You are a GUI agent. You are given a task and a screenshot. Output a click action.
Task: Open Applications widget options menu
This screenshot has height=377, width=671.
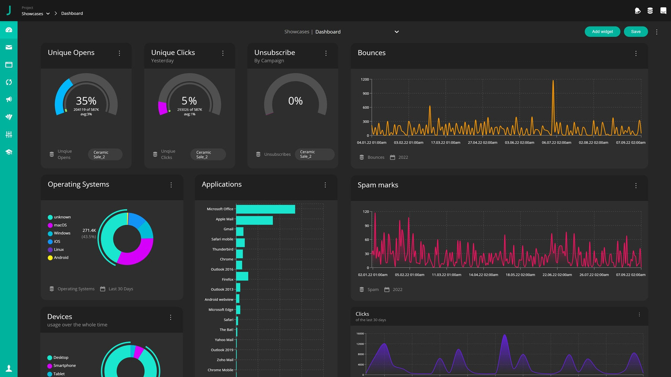325,185
